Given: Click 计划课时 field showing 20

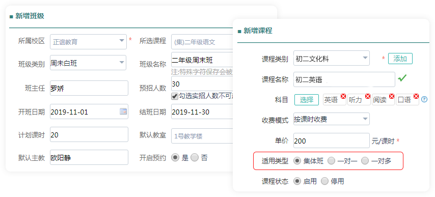Looking at the screenshot, I should (x=89, y=135).
